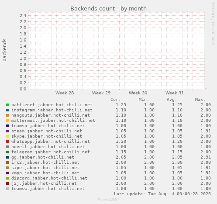Click the Cur: column header
The height and width of the screenshot is (204, 217).
tap(116, 100)
